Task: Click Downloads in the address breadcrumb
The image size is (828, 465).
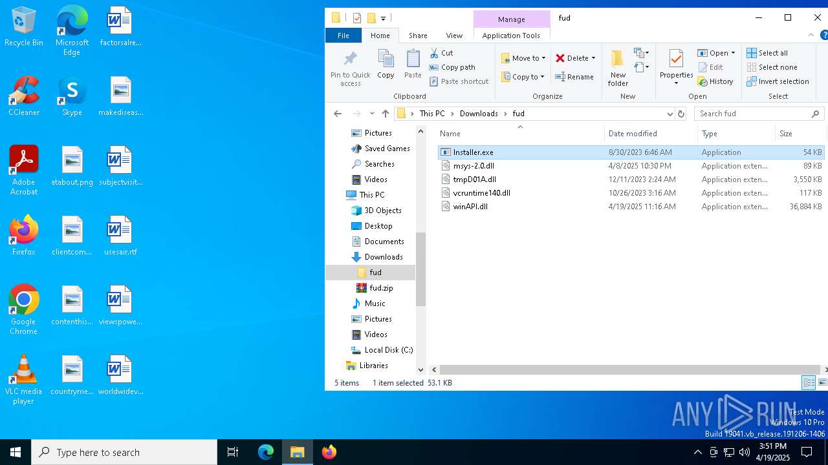Action: [x=479, y=114]
